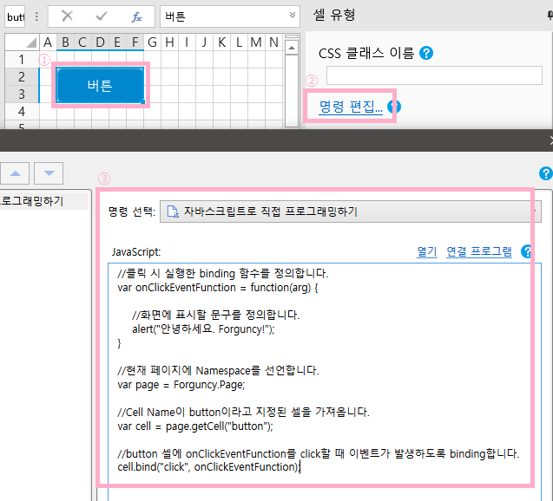Click the help icon at dialog top right
The width and height of the screenshot is (553, 501).
click(545, 172)
